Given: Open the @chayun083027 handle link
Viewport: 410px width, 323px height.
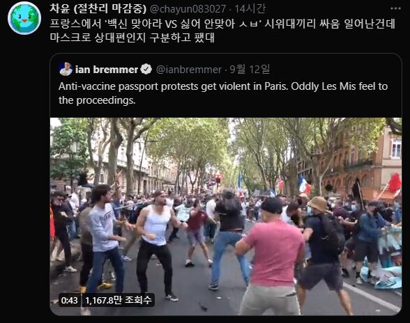Looking at the screenshot, I should [x=188, y=9].
